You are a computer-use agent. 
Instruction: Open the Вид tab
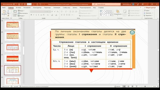[x=94, y=8]
